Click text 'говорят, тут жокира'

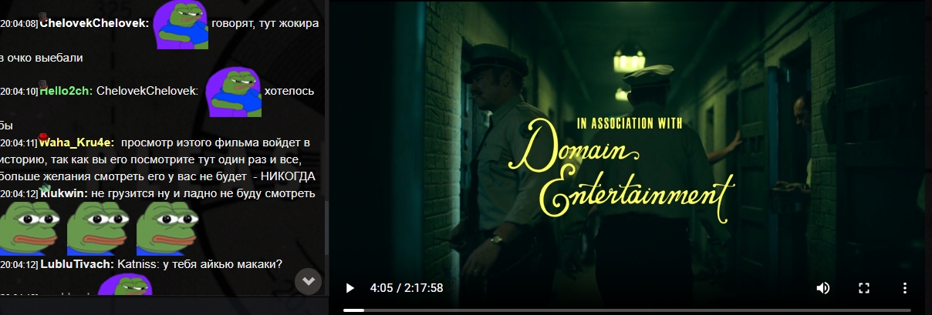265,24
